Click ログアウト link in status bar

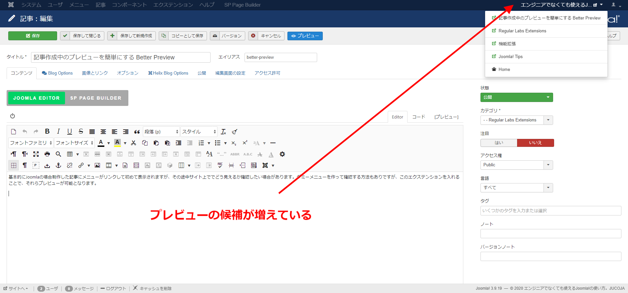(x=113, y=288)
